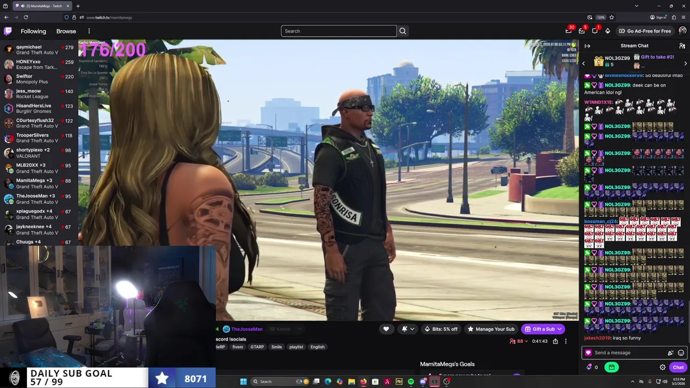This screenshot has height=388, width=690.
Task: Open stream more options vertical dots
Action: pos(565,341)
